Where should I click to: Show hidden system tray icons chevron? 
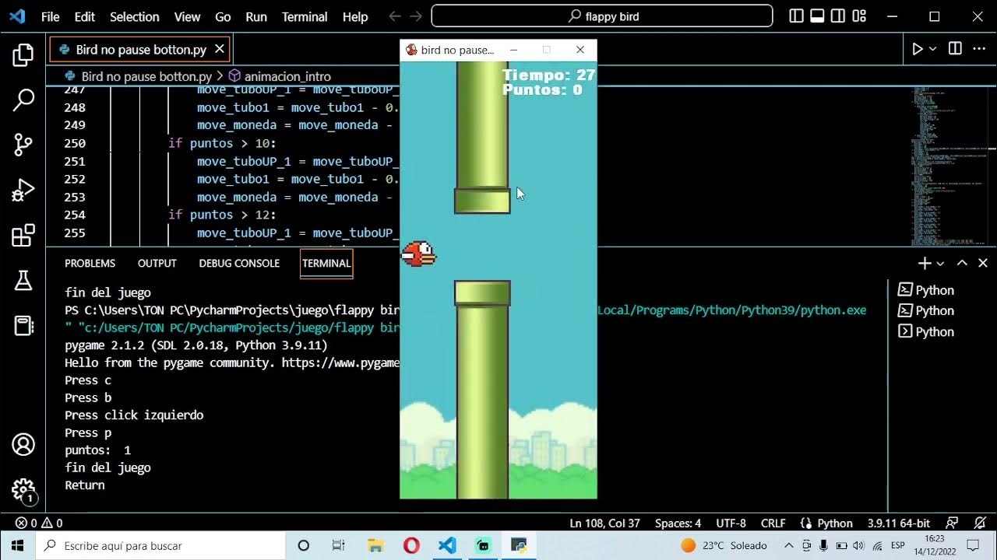[788, 545]
